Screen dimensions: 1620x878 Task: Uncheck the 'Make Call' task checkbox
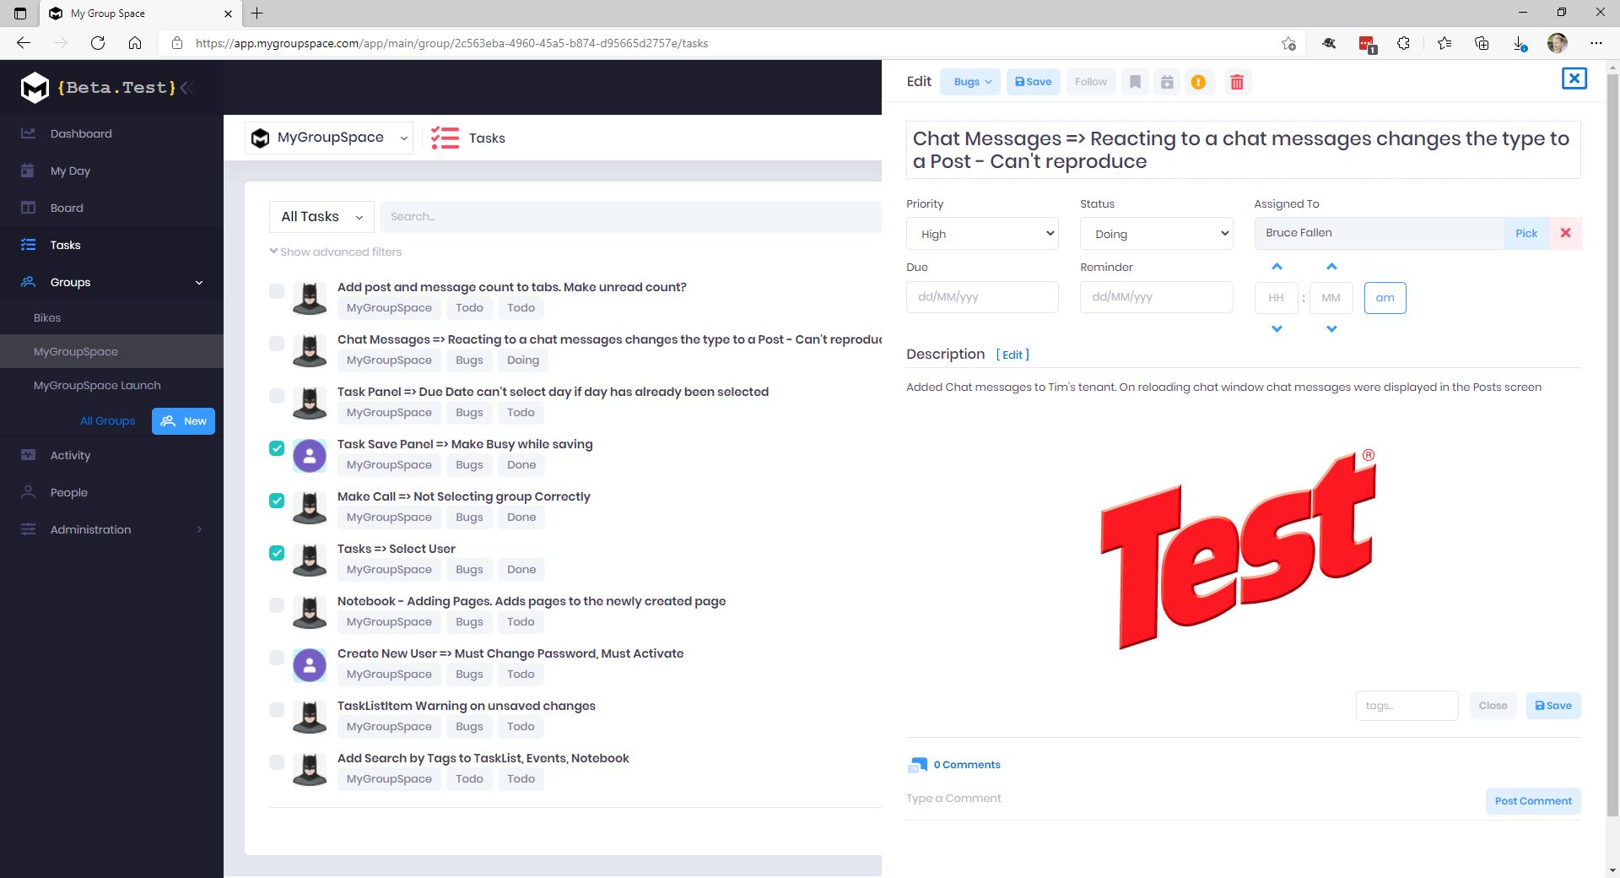click(277, 501)
